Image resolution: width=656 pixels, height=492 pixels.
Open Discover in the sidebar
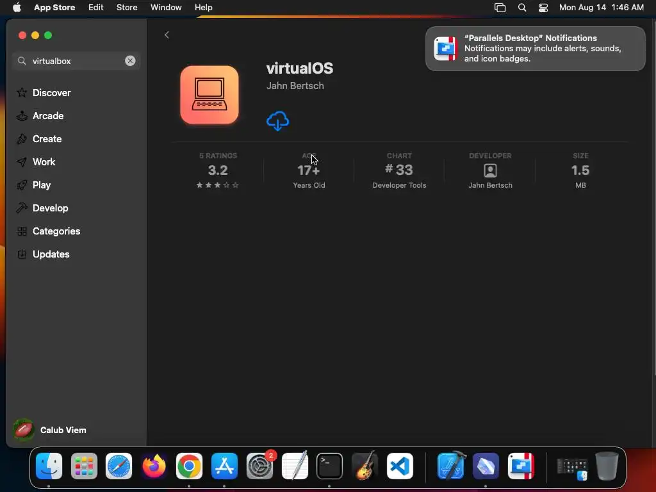[x=44, y=93]
